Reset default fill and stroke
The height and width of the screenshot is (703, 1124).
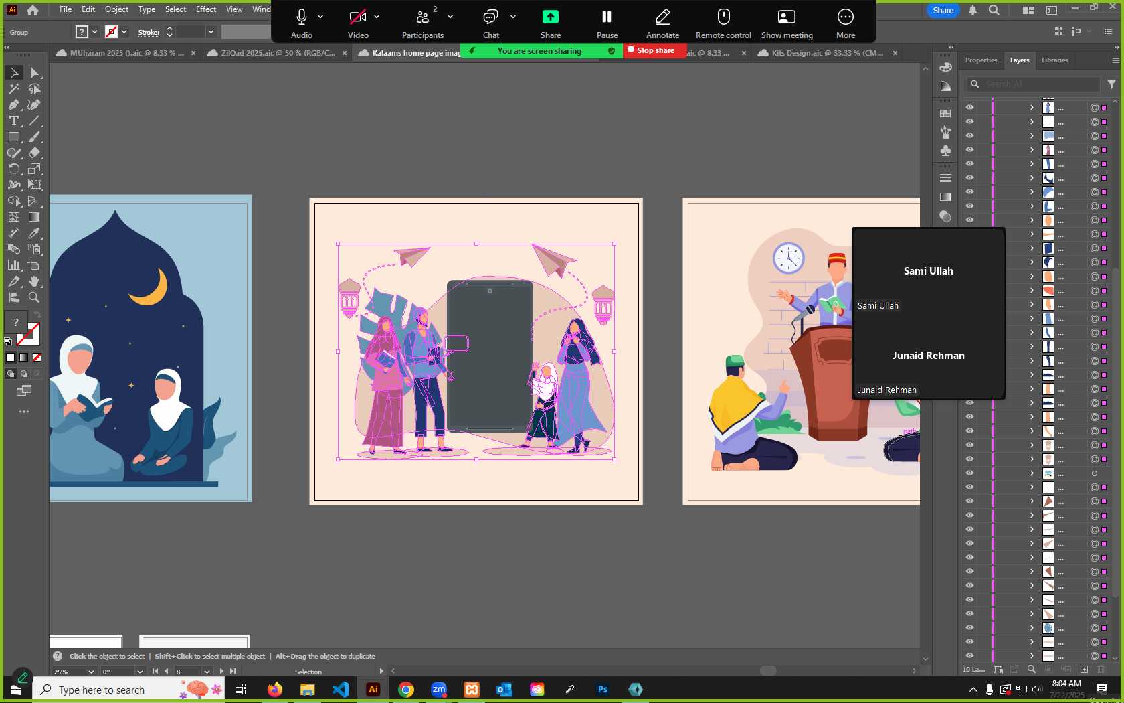(8, 341)
